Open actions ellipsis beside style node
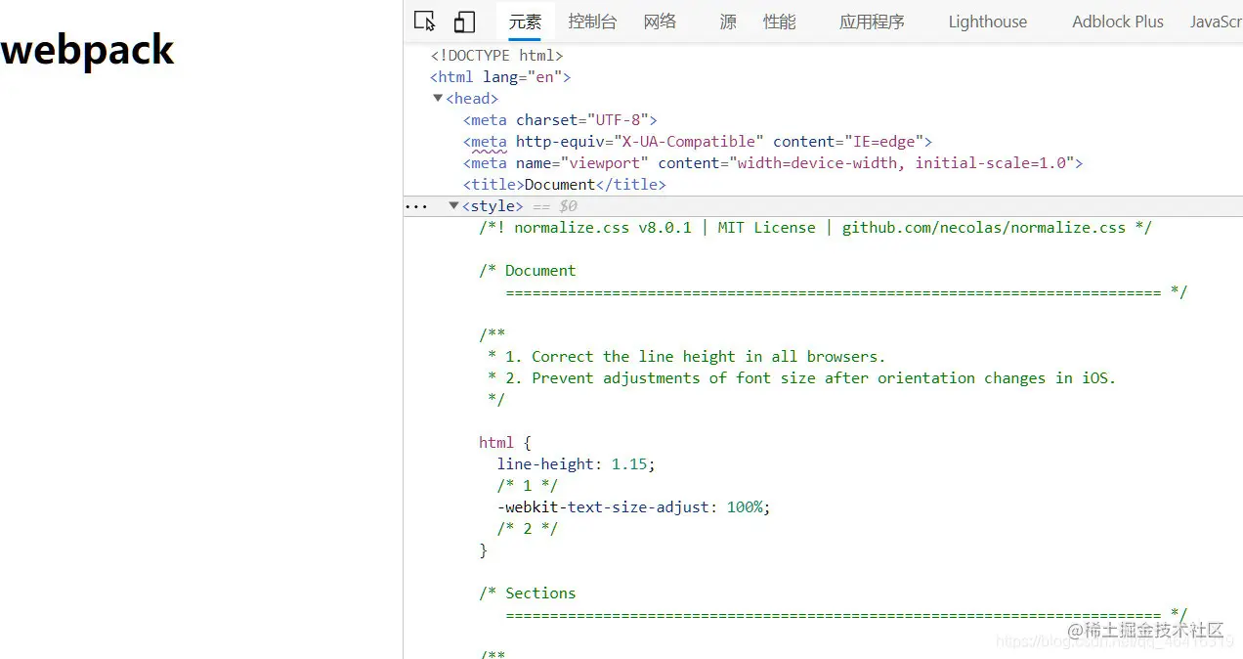The height and width of the screenshot is (659, 1243). click(416, 206)
